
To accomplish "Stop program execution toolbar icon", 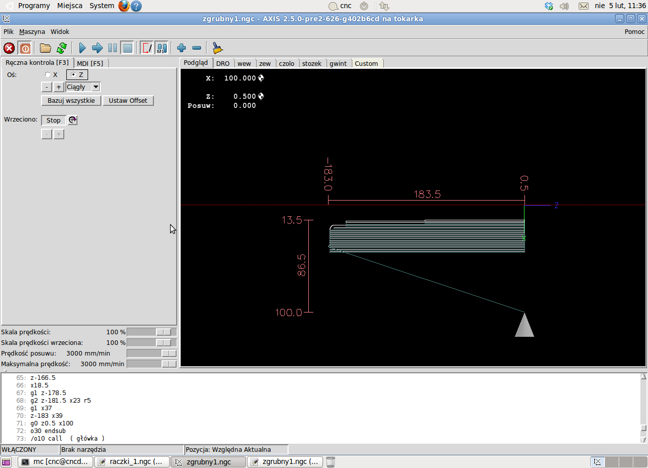I will (128, 48).
